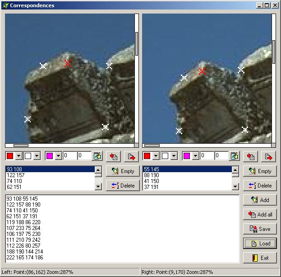Screen dimensions: 281x277
Task: Click right image vertical scrollbar thumb
Action: coord(274,52)
